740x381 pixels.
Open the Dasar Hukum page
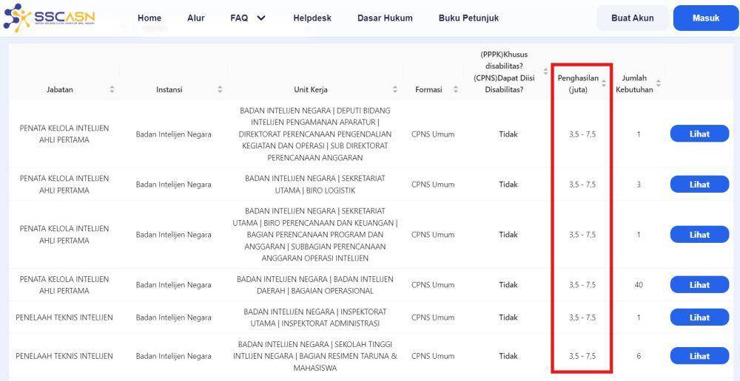(x=385, y=18)
